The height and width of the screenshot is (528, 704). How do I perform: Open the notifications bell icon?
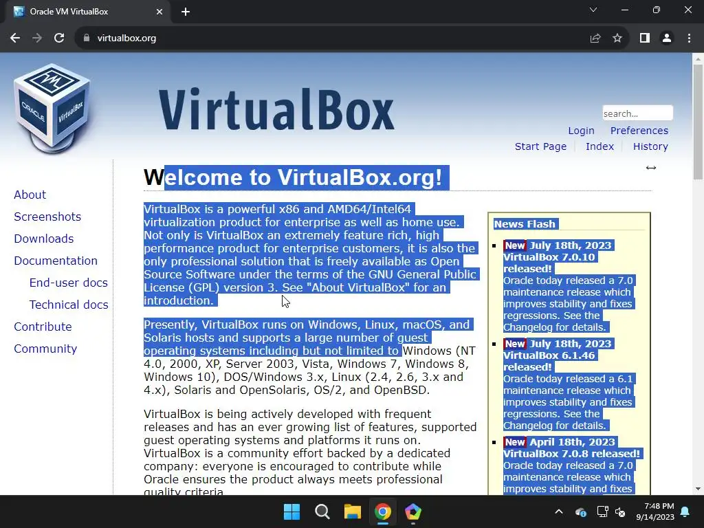click(685, 511)
